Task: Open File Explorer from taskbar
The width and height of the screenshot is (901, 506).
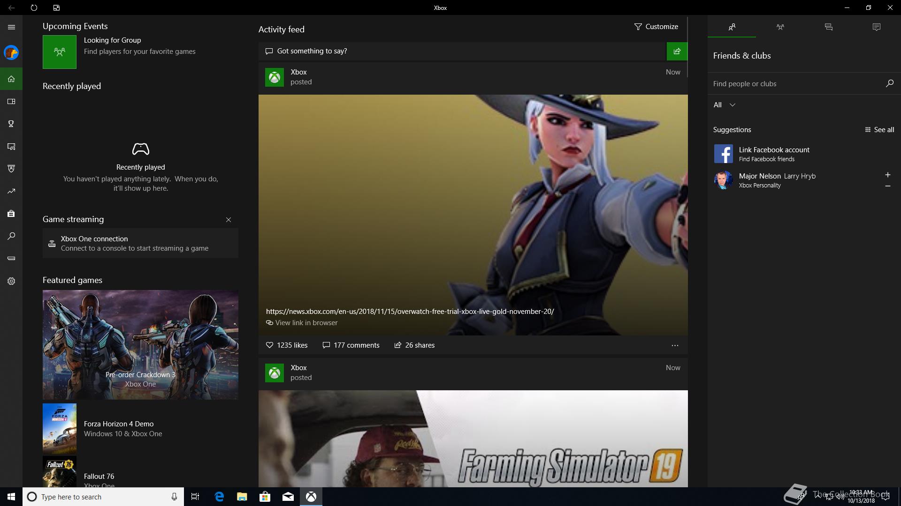Action: [242, 497]
